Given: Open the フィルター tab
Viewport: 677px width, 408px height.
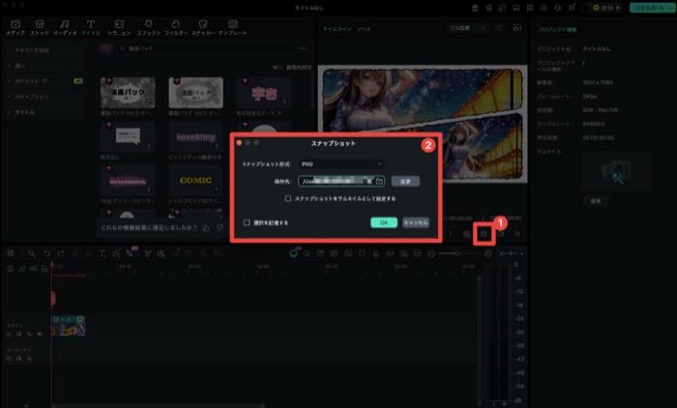Looking at the screenshot, I should coord(176,27).
